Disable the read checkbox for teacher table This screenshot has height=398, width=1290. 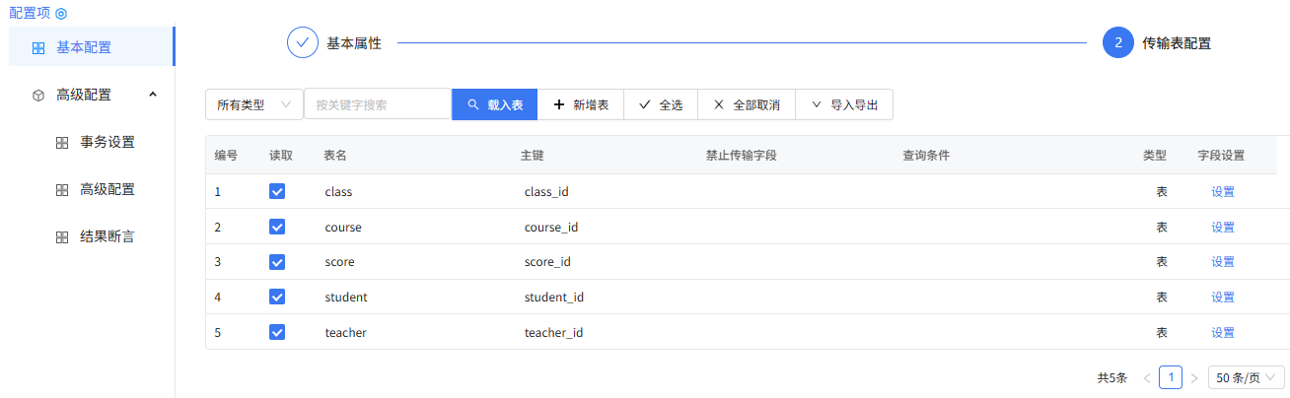277,333
